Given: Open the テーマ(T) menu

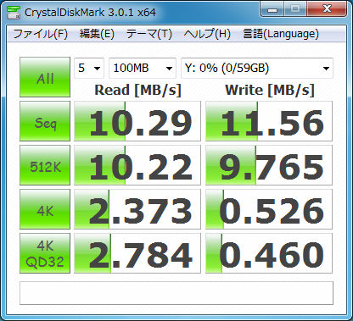Looking at the screenshot, I should [x=149, y=34].
